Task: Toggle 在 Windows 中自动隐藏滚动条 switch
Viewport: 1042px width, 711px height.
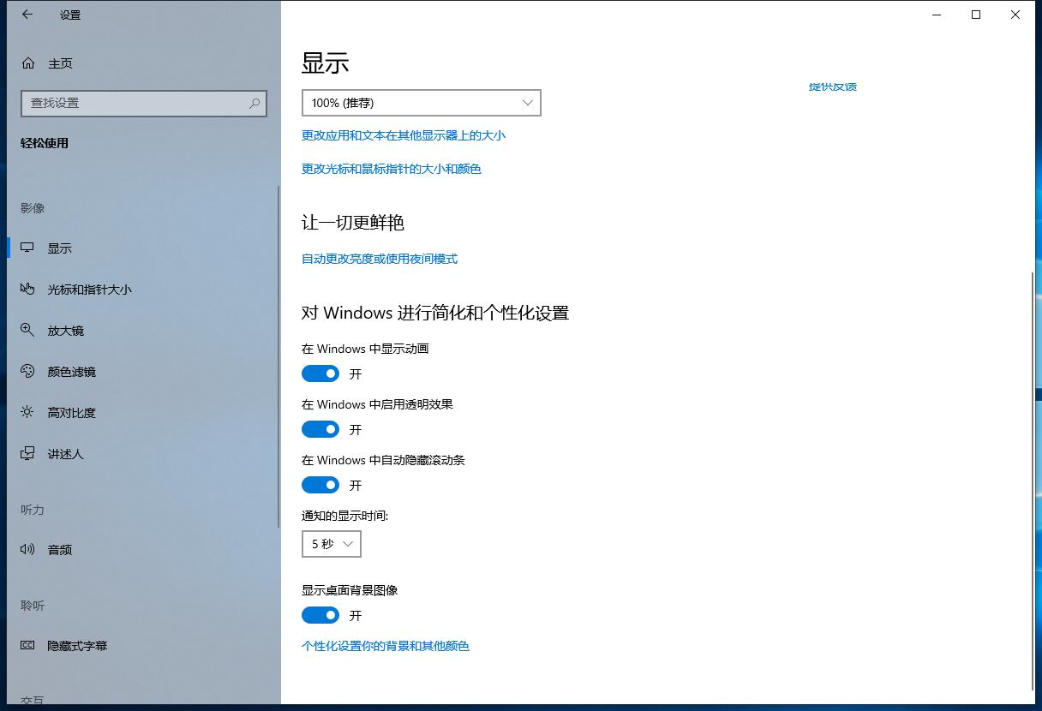Action: pos(320,485)
